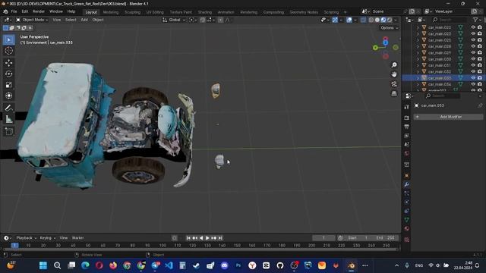Toggle X-ray mode
The image size is (486, 273).
click(363, 20)
